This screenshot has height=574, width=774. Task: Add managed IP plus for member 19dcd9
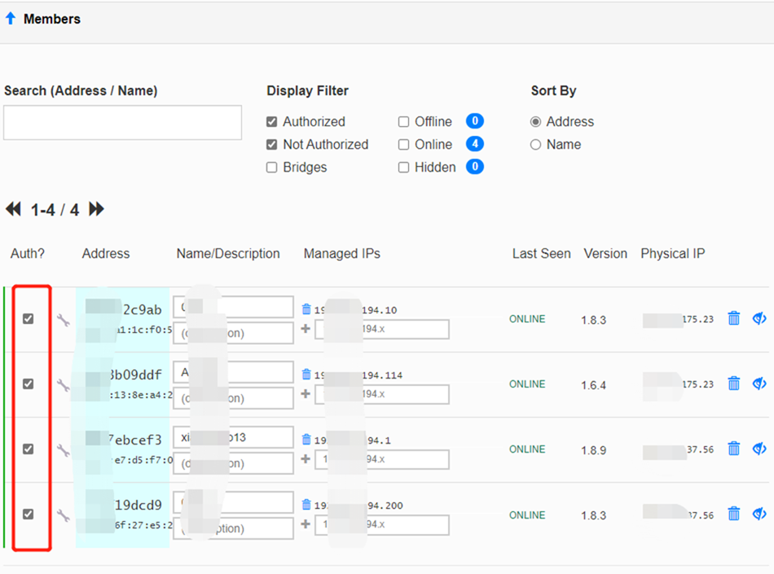pos(306,524)
